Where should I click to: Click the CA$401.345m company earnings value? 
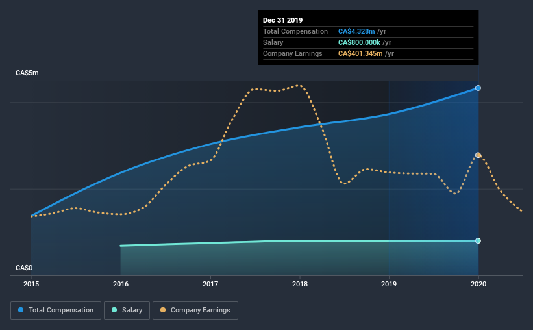point(360,53)
